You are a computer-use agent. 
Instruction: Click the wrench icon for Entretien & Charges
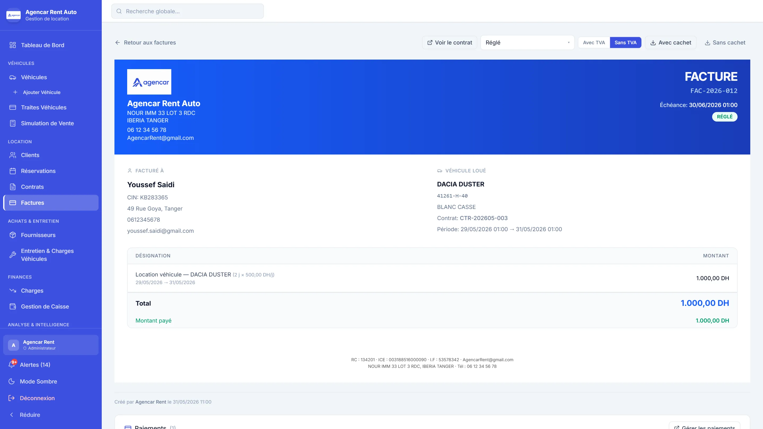(12, 255)
